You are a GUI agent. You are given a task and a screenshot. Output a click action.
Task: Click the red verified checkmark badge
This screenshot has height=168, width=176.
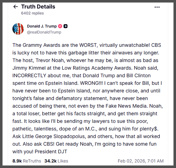(60, 26)
